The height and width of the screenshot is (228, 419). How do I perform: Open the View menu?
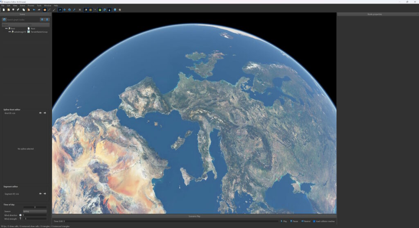(15, 6)
